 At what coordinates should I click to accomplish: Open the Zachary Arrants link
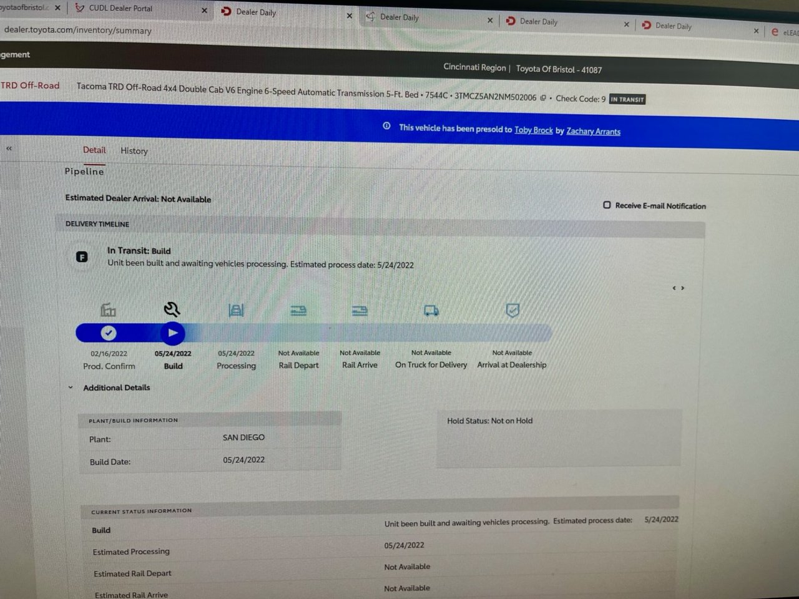click(x=594, y=131)
